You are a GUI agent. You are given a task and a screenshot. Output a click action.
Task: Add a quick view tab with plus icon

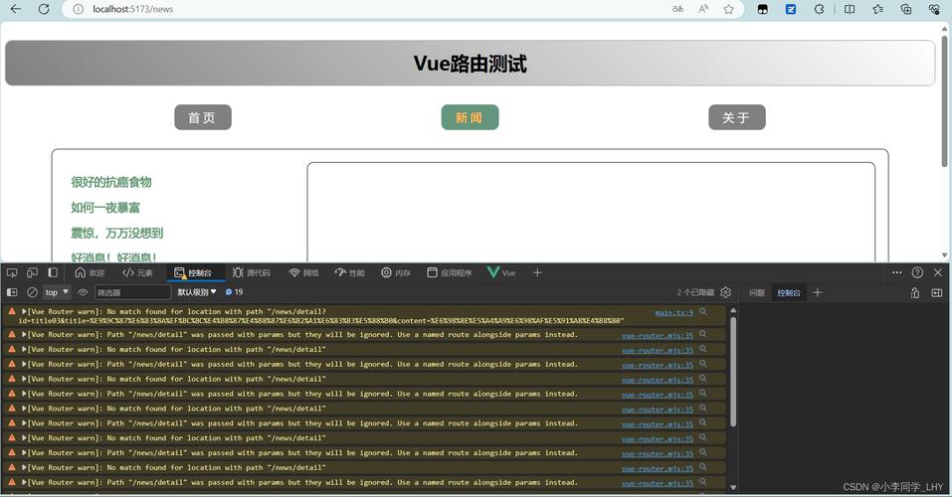[818, 292]
